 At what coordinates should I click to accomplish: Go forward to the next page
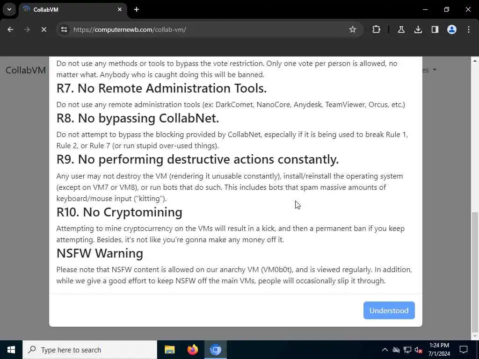pos(27,29)
